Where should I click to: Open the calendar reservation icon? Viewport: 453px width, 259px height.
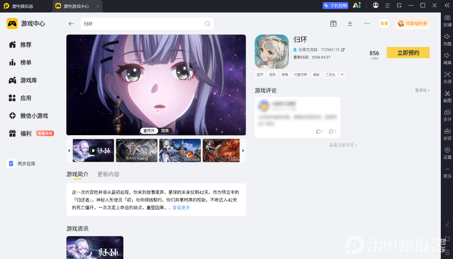pyautogui.click(x=334, y=24)
